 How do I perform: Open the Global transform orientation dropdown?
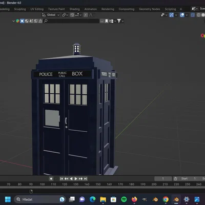[51, 15]
